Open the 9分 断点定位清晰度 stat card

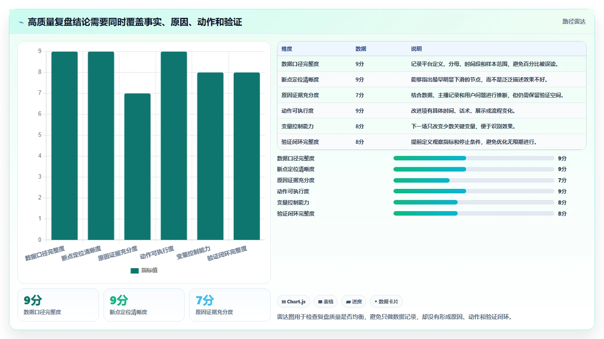(x=144, y=305)
